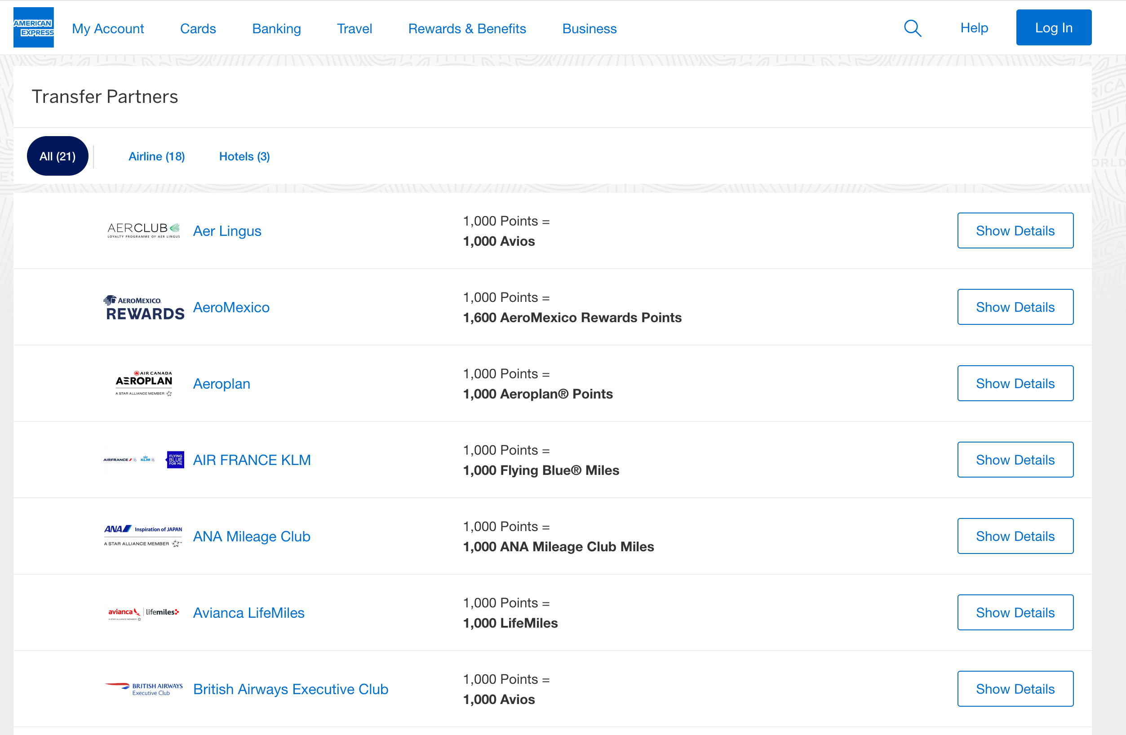Open the British Airways Executive Club link
The width and height of the screenshot is (1126, 735).
[x=291, y=689]
